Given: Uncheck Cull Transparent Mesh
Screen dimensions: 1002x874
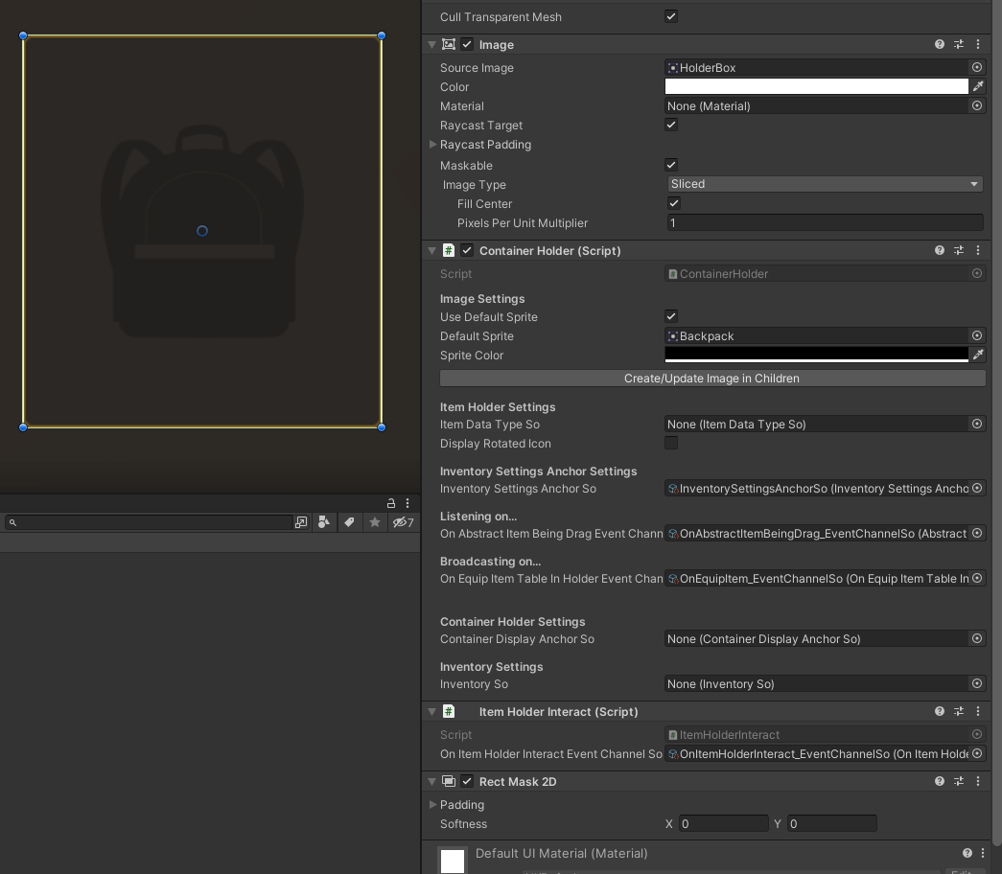Looking at the screenshot, I should [670, 16].
